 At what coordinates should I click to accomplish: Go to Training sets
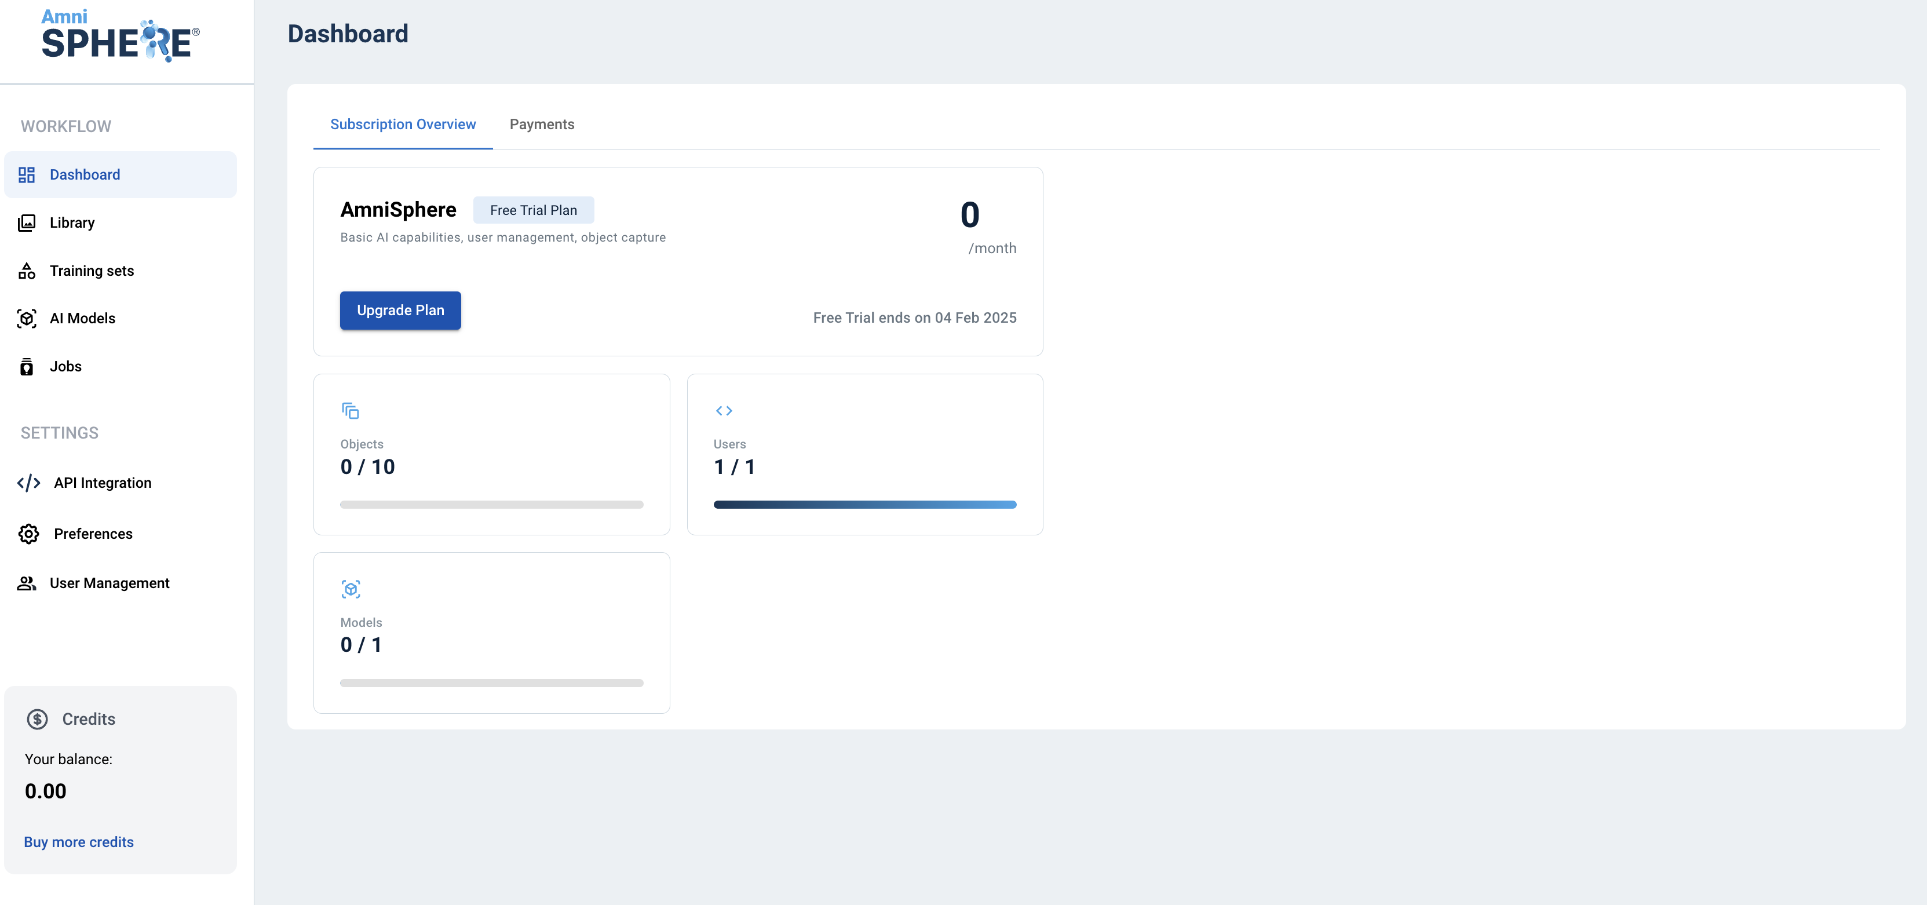[121, 271]
